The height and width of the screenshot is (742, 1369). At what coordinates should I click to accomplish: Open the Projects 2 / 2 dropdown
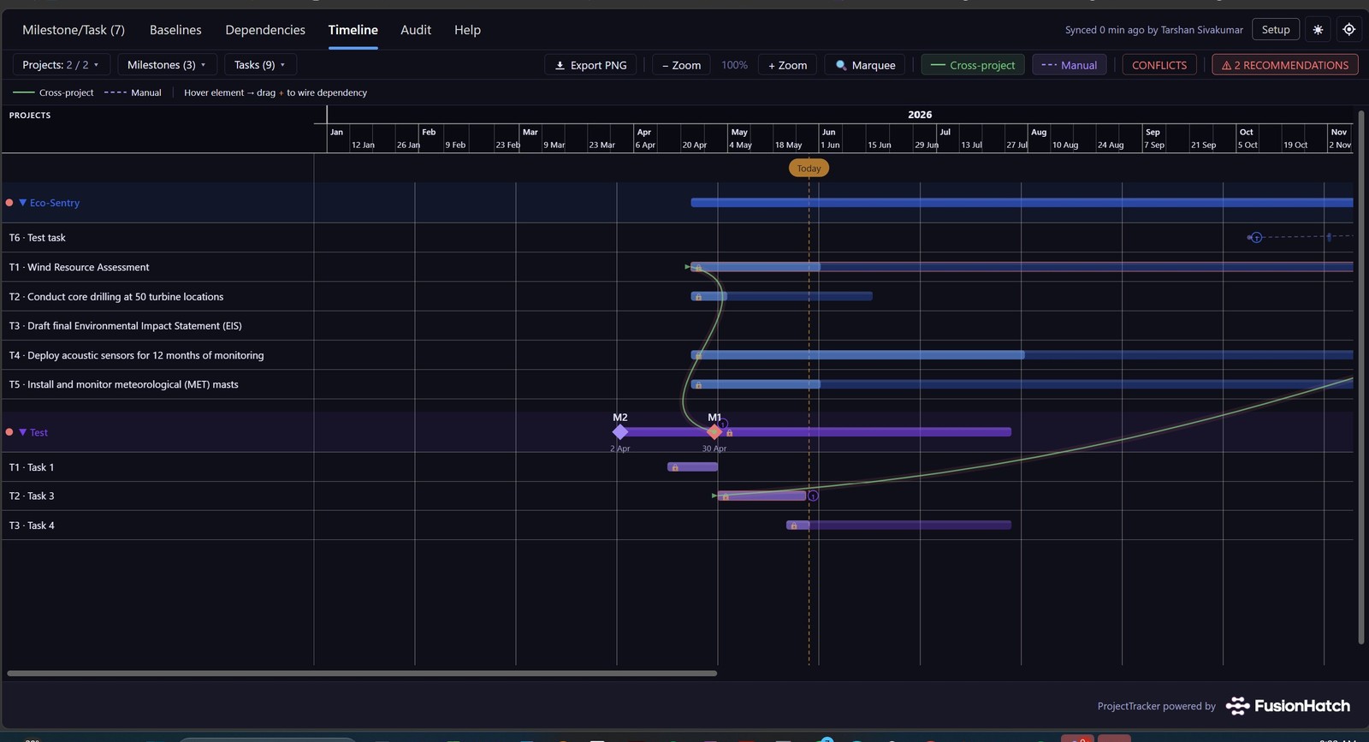pyautogui.click(x=61, y=65)
